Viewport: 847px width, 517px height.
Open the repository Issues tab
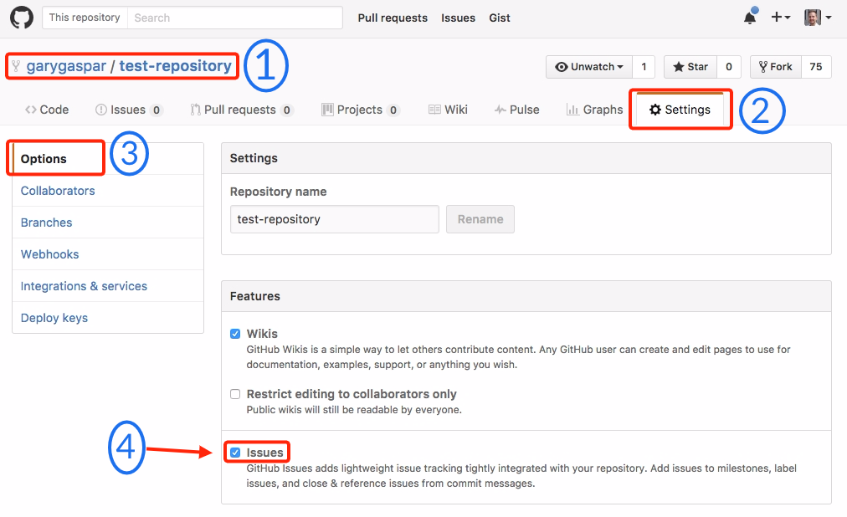pos(129,110)
